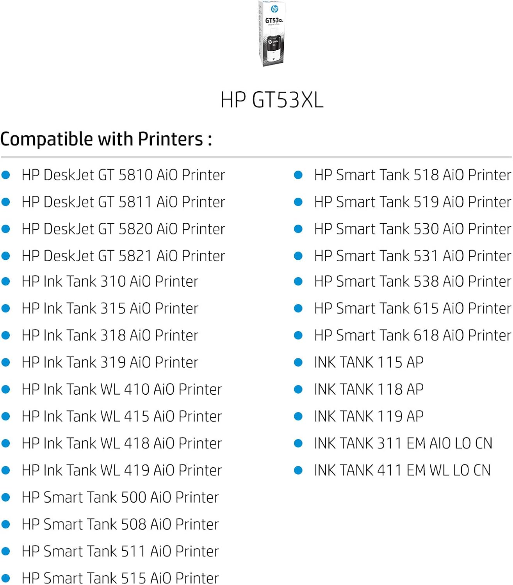513x585 pixels.
Task: Select INK TANK 311 EM AIO LO CN
Action: [x=403, y=443]
